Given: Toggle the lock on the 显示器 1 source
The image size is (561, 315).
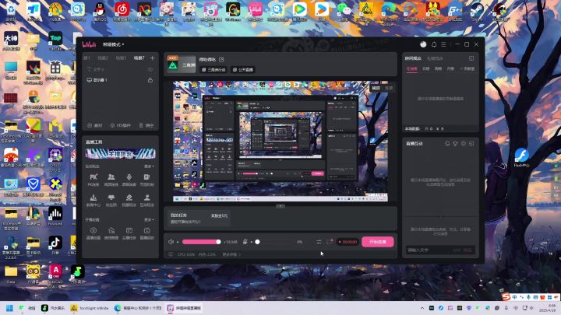Looking at the screenshot, I should pyautogui.click(x=150, y=80).
